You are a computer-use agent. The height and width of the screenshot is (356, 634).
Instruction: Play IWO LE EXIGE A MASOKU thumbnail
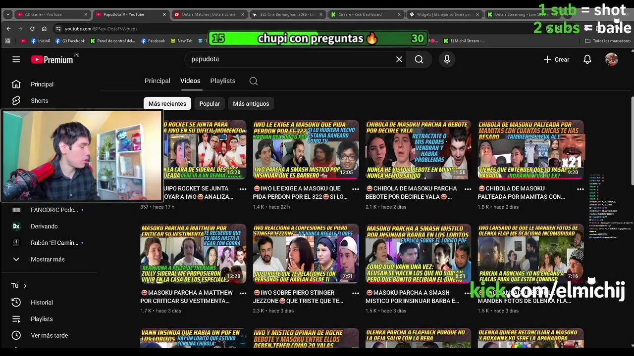[x=306, y=149]
